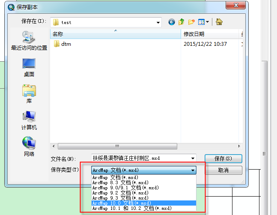Open the view menu icon
The width and height of the screenshot is (277, 215).
tap(201, 22)
